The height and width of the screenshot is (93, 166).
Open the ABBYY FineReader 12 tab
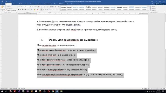(x=63, y=4)
